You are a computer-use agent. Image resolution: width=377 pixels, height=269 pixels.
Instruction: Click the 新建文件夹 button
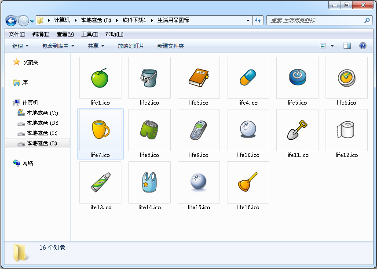pos(171,46)
